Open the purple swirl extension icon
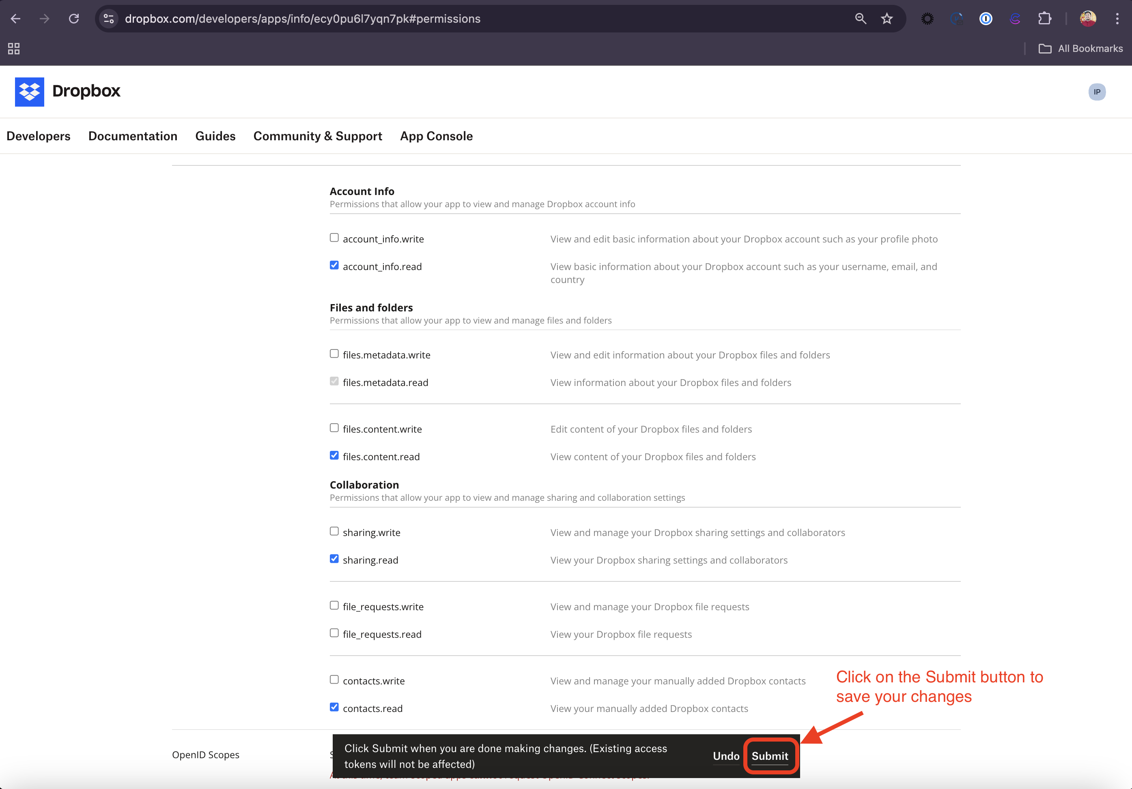The height and width of the screenshot is (789, 1132). point(1015,19)
